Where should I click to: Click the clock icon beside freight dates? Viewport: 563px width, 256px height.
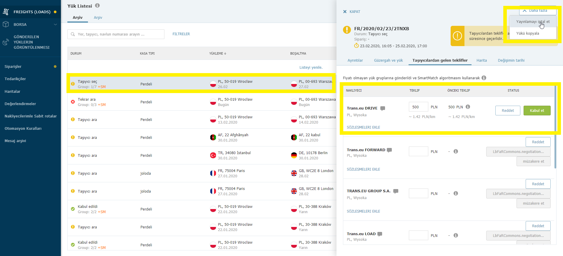pos(357,46)
